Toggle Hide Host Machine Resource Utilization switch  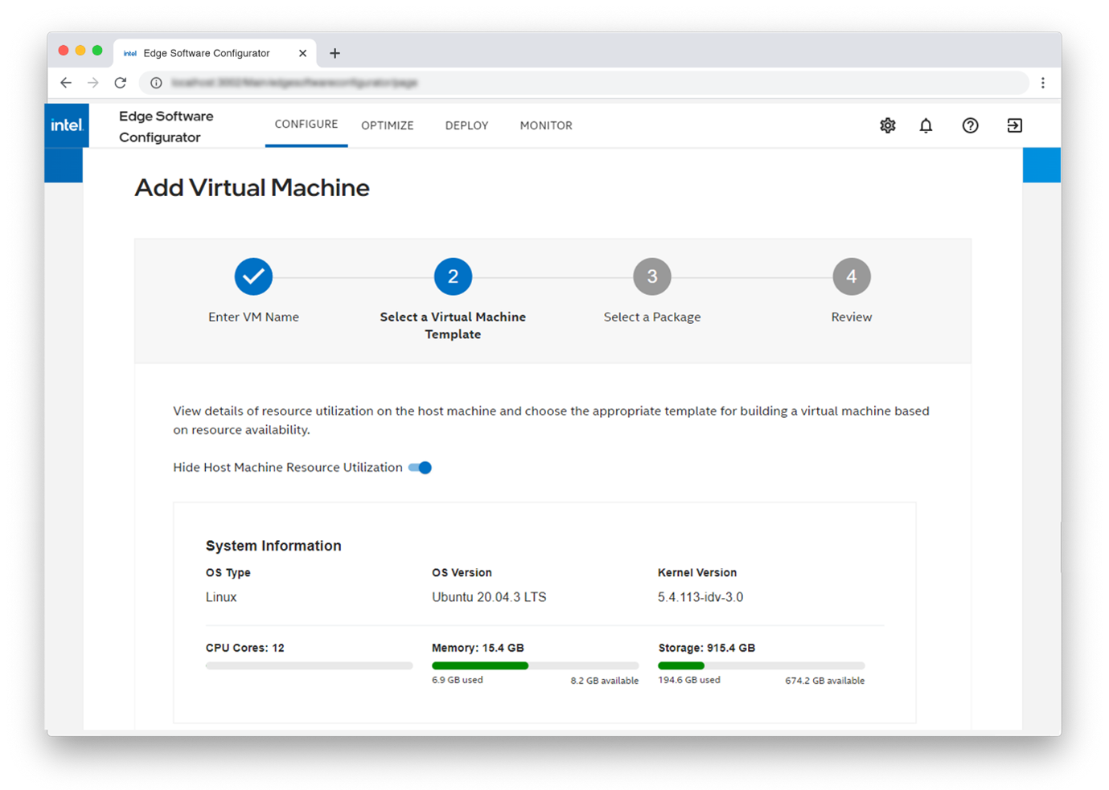click(x=420, y=467)
